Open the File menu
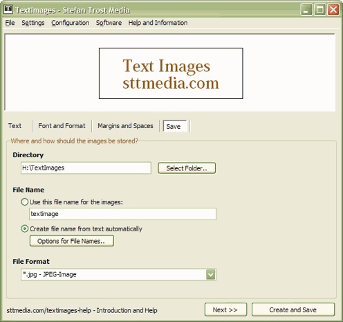The image size is (343, 322). [x=10, y=23]
